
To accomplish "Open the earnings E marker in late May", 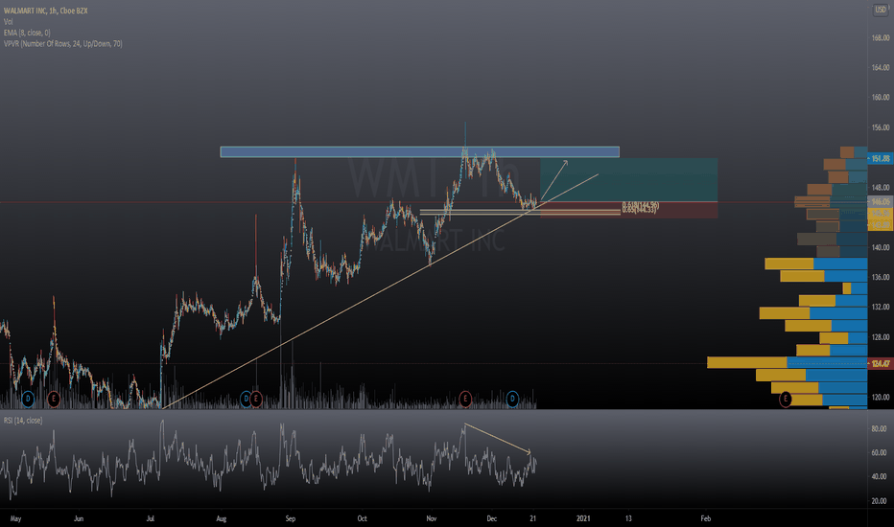I will pyautogui.click(x=54, y=399).
